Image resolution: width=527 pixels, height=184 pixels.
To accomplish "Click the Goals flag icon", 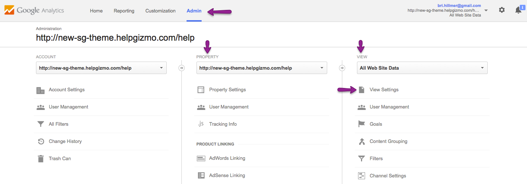I will pyautogui.click(x=361, y=124).
